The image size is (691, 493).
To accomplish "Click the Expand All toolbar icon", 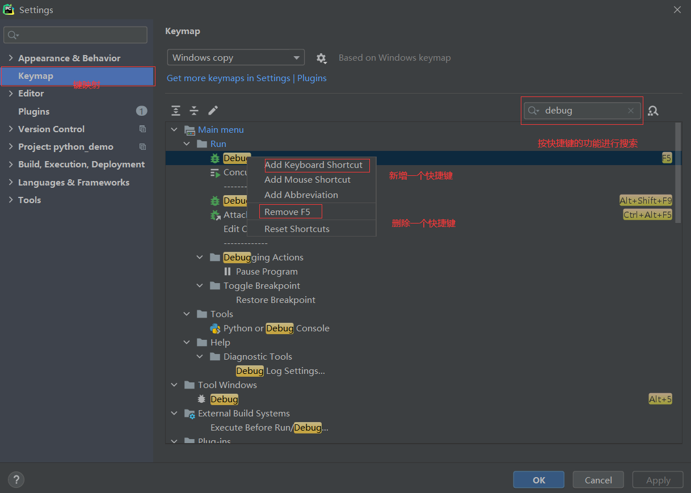I will (x=176, y=110).
